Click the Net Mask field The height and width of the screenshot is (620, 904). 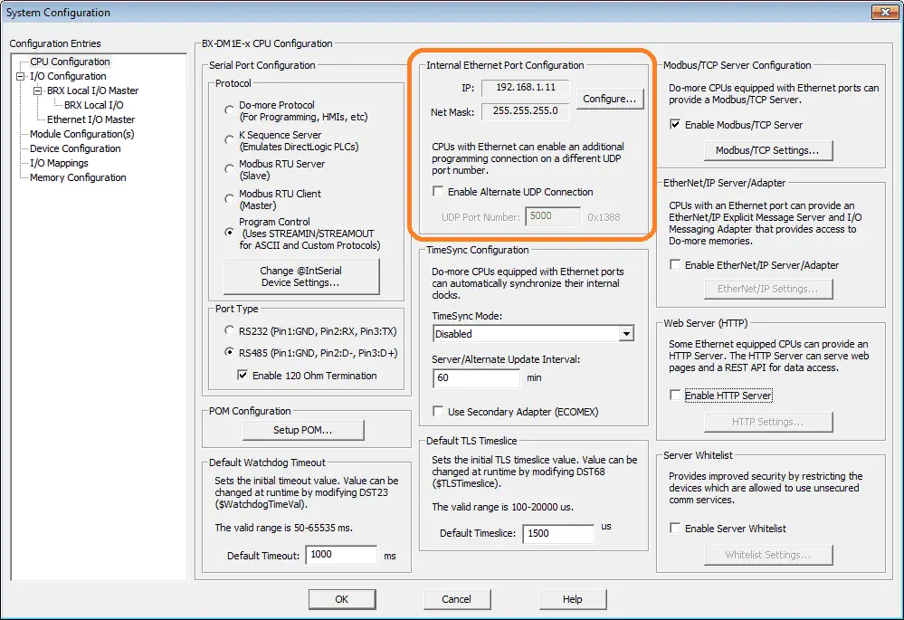click(525, 110)
